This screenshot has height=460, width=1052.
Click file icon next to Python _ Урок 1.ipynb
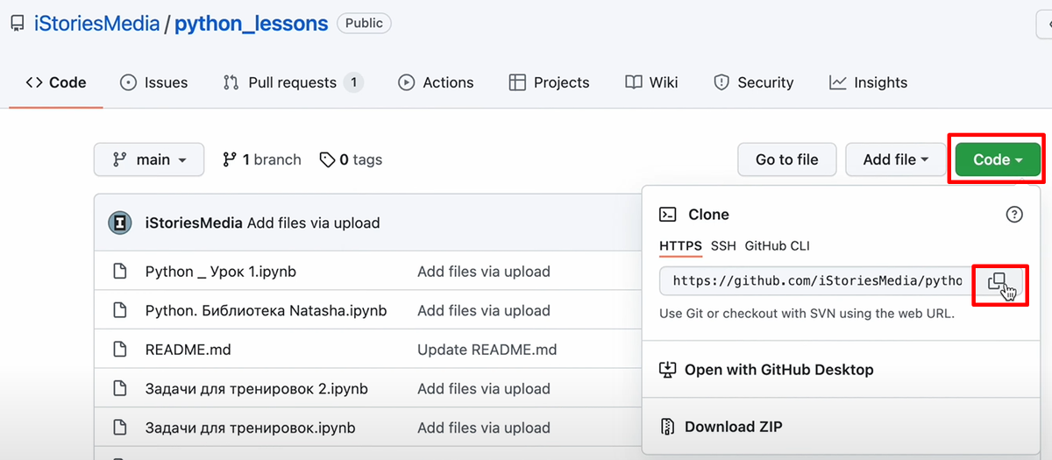[x=120, y=272]
